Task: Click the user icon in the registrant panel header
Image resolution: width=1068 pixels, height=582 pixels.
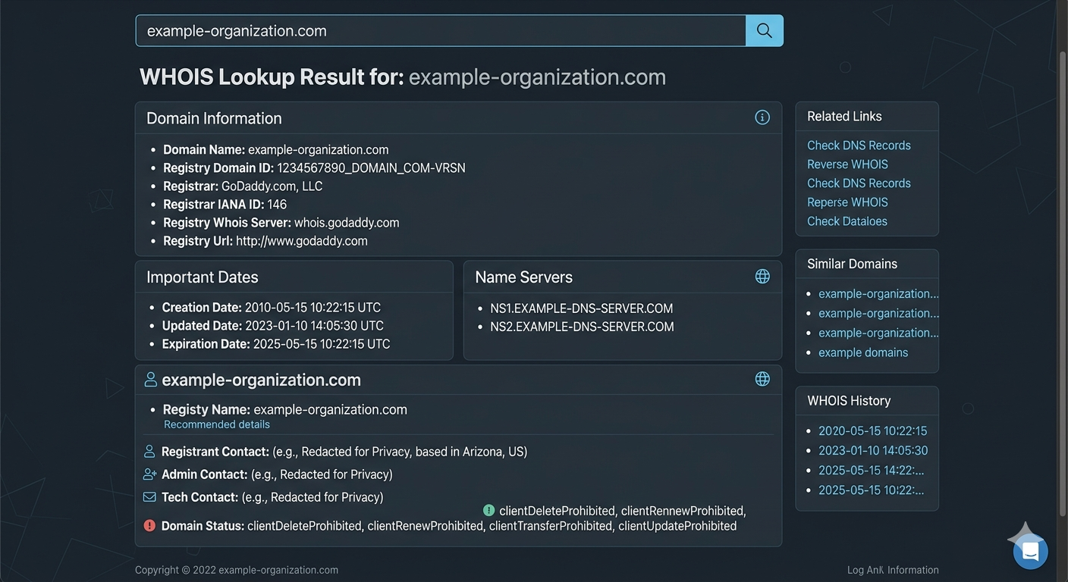Action: (x=151, y=380)
